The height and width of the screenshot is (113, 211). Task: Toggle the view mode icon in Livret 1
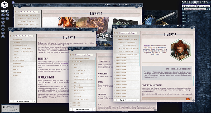click(x=16, y=12)
